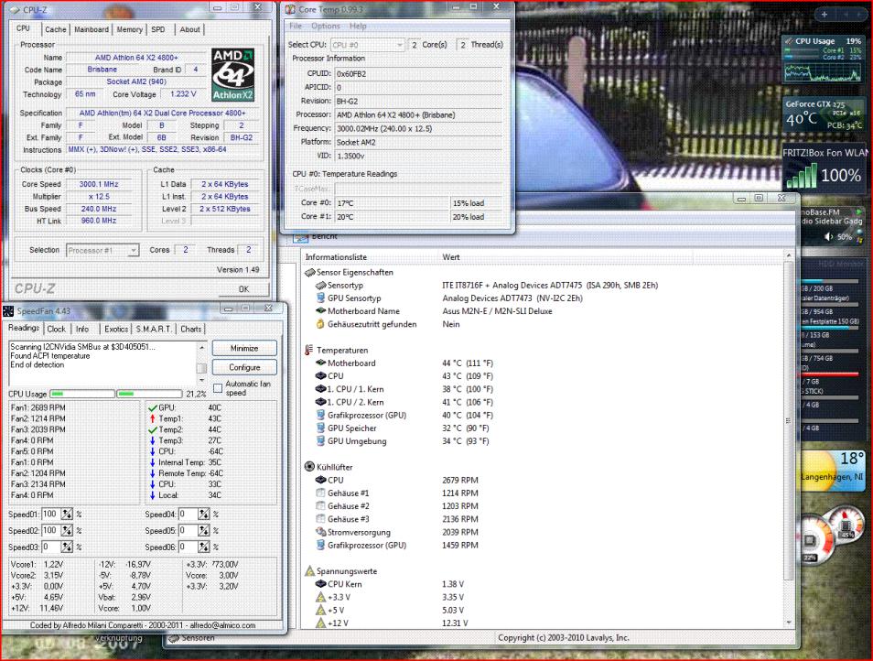Open the SPD tab in CPU-Z
Image resolution: width=873 pixels, height=661 pixels.
tap(158, 29)
